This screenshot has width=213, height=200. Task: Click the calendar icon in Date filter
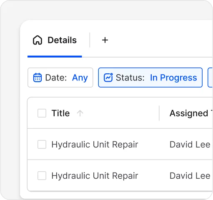click(x=38, y=77)
